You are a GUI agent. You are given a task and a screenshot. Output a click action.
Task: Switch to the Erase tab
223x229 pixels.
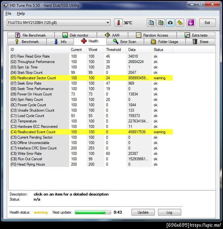(x=200, y=42)
